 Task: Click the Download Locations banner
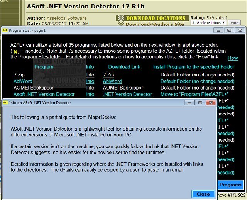point(152,18)
